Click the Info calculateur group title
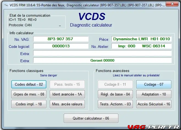 (21, 33)
